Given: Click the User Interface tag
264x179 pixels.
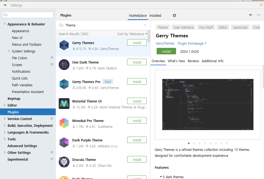Looking at the screenshot, I should (183, 27).
